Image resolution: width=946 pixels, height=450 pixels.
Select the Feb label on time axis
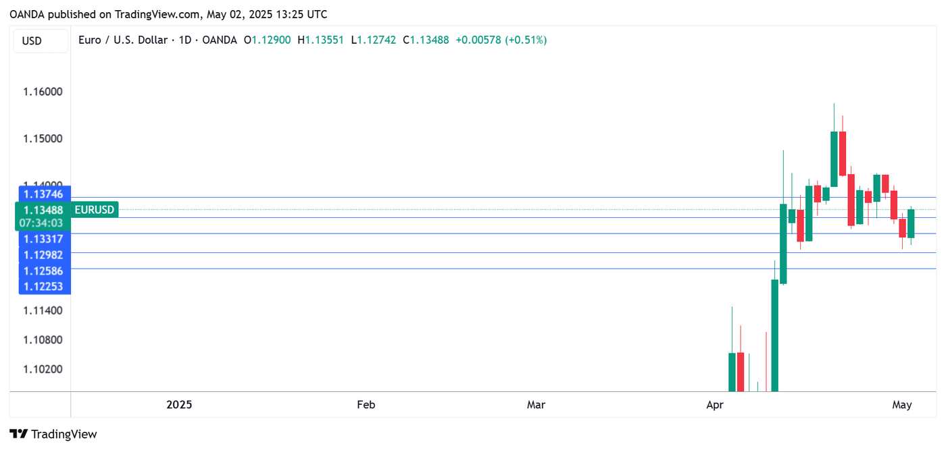[x=366, y=405]
